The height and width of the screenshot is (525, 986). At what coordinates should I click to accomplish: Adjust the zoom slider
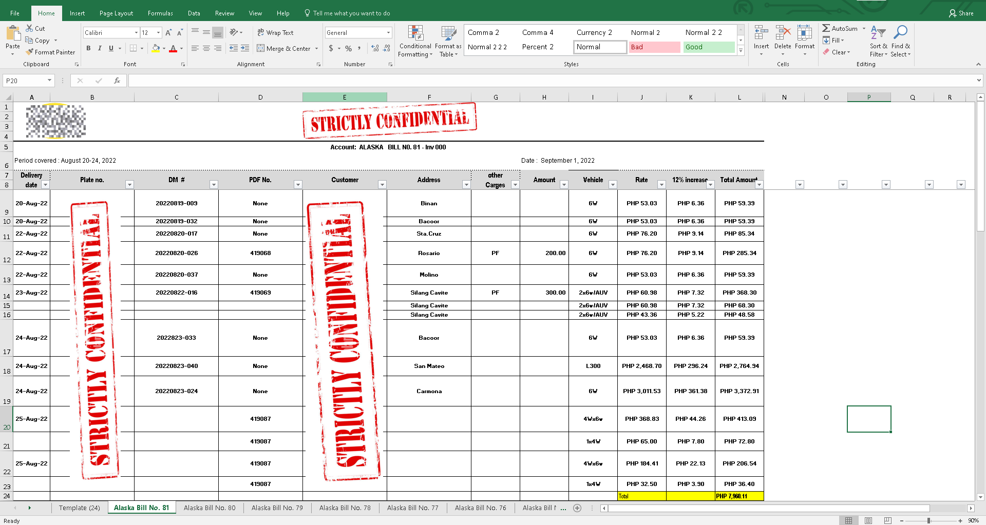tap(928, 520)
